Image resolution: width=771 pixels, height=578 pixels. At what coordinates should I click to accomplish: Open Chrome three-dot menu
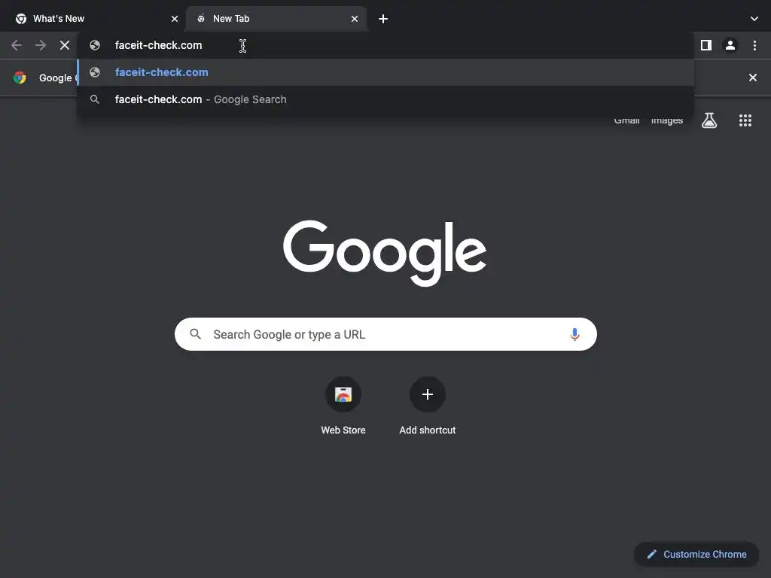tap(754, 45)
